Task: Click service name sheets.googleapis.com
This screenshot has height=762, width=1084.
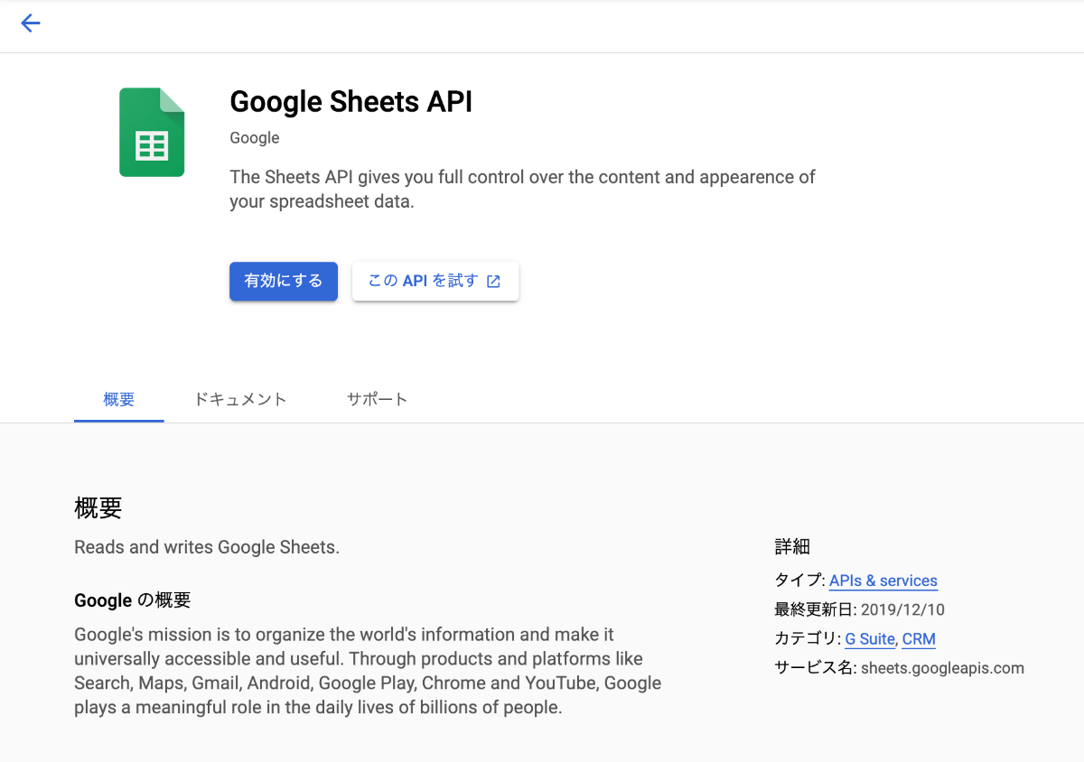Action: (942, 669)
